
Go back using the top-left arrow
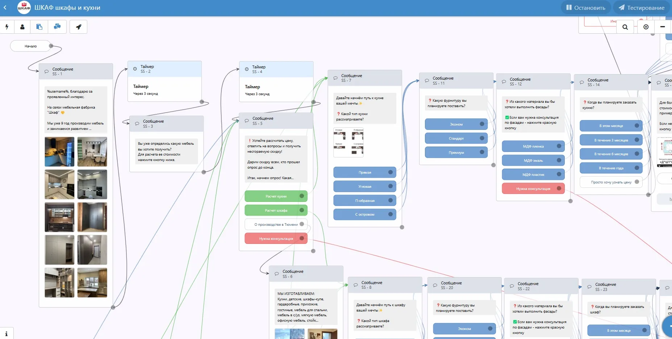[5, 8]
